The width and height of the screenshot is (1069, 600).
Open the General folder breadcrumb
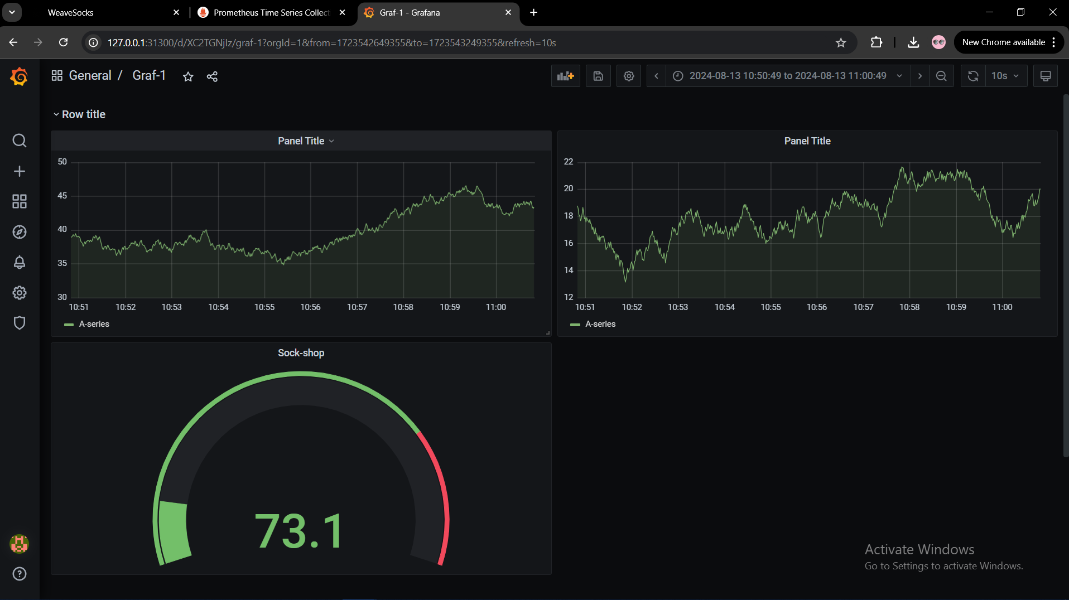point(90,75)
